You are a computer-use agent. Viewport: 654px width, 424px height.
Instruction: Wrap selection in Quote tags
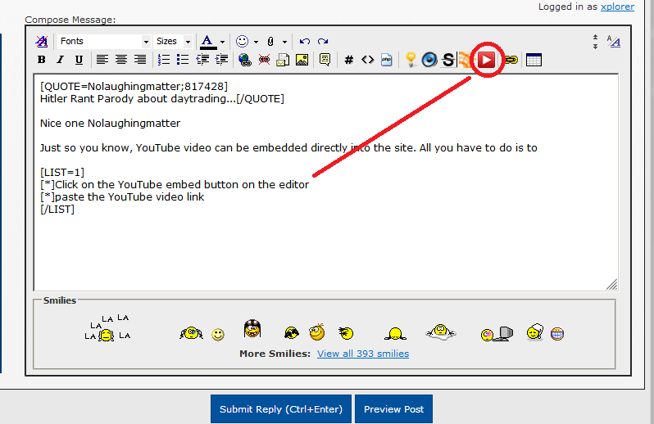[x=325, y=60]
